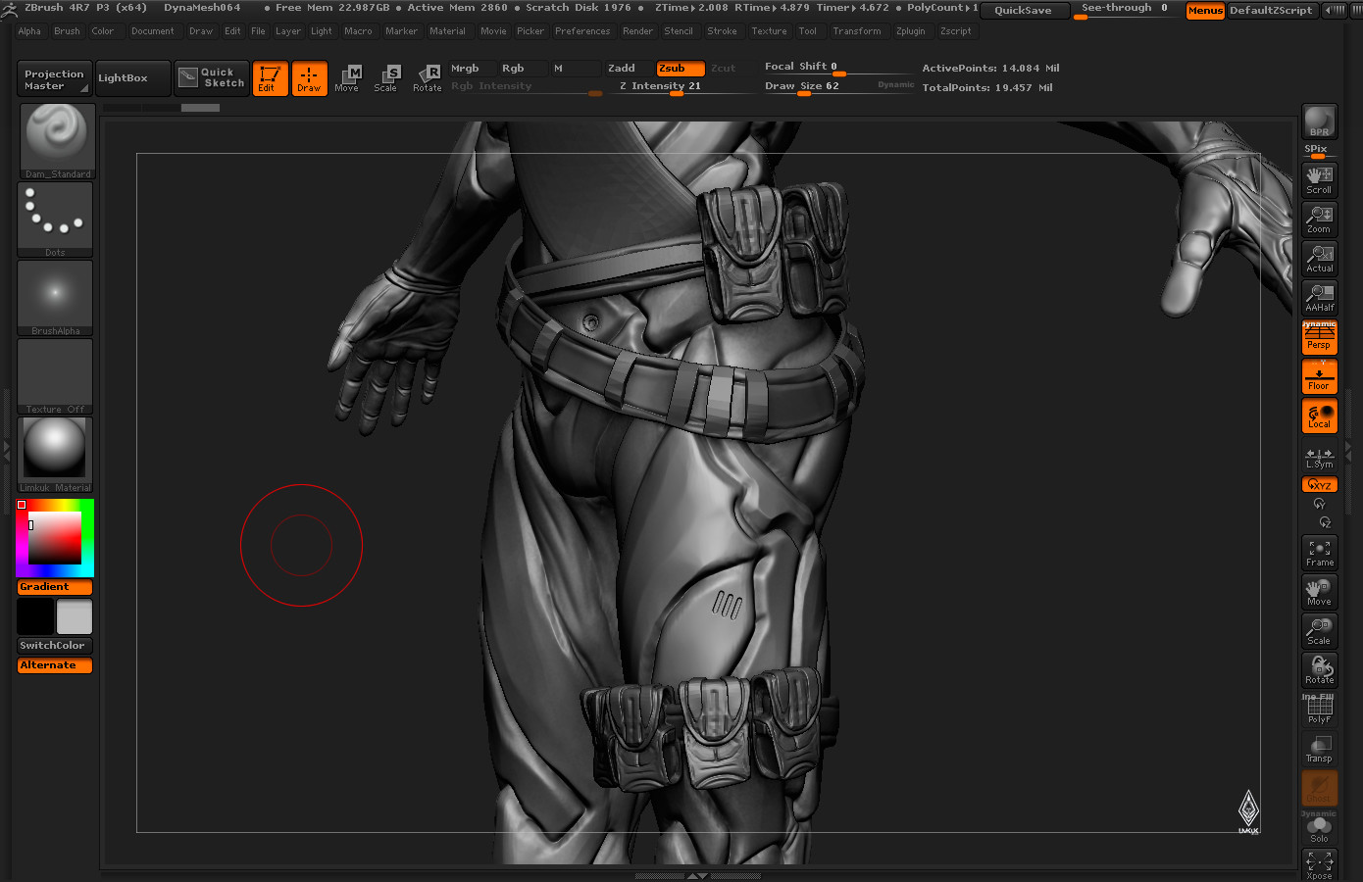Viewport: 1363px width, 882px height.
Task: Open the Zplugin menu
Action: click(x=910, y=31)
